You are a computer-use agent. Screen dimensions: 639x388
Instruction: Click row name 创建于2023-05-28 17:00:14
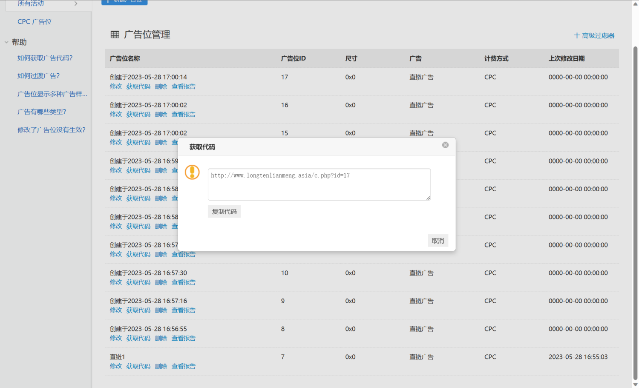(x=148, y=77)
